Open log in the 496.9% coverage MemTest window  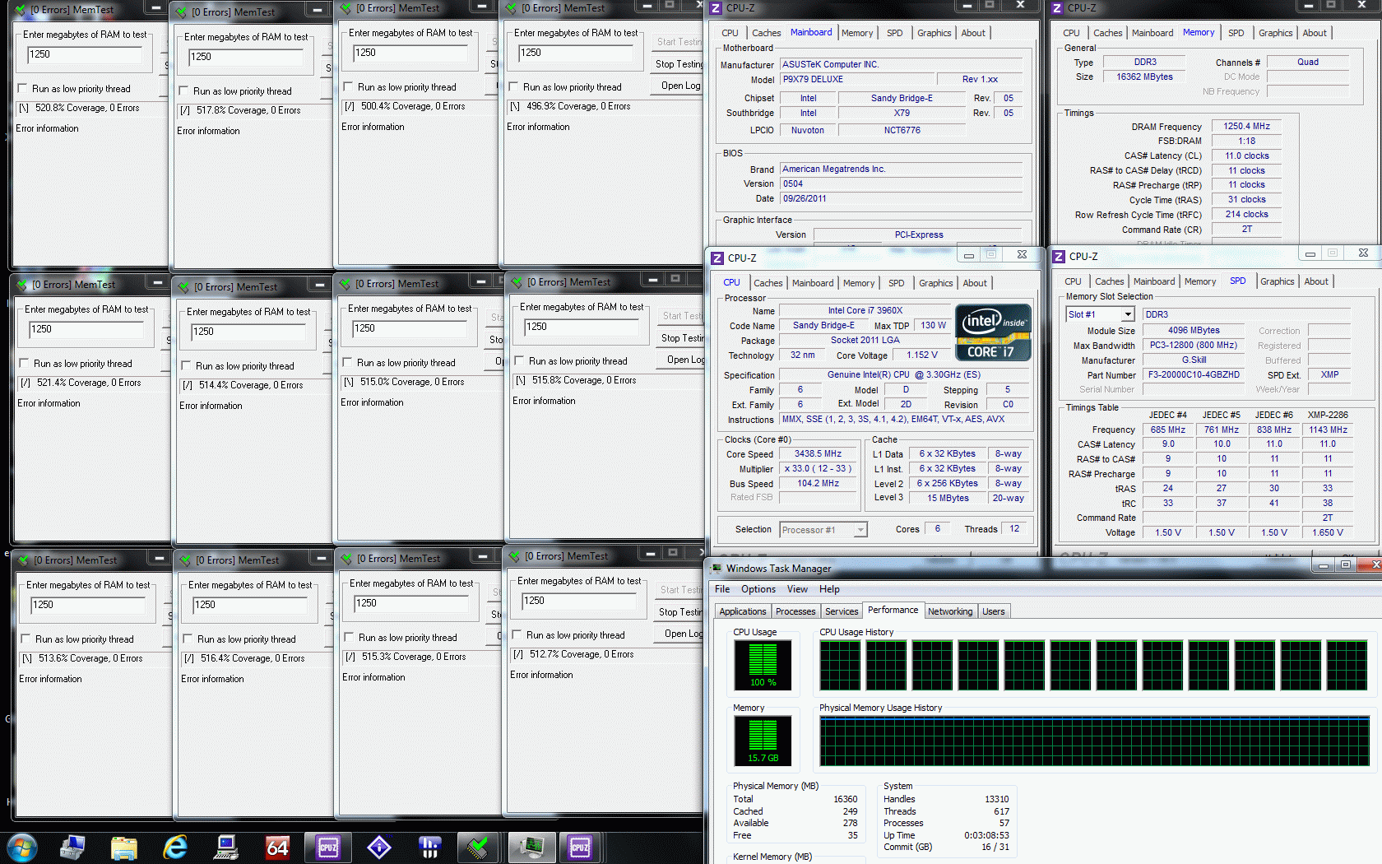click(679, 86)
